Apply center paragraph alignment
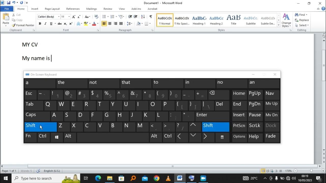This screenshot has height=183, width=326. tap(110, 24)
